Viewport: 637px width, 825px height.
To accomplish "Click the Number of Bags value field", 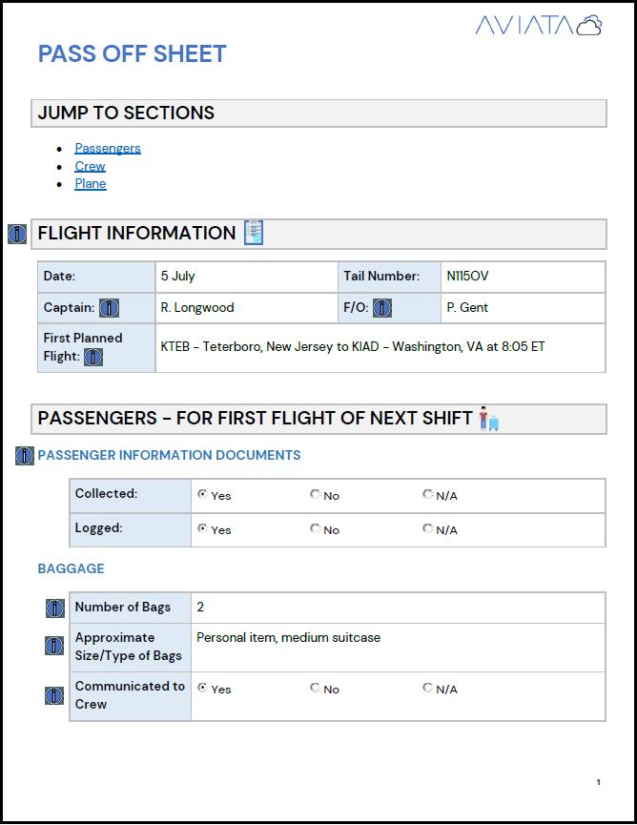I will tap(399, 608).
